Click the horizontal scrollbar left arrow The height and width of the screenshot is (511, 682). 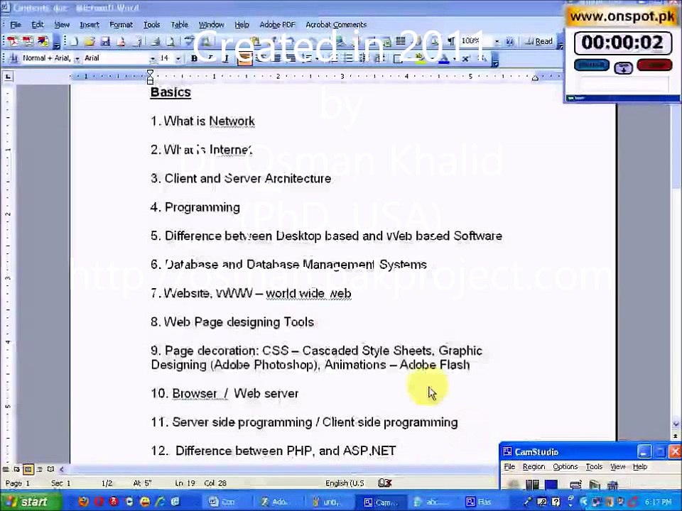click(x=62, y=469)
